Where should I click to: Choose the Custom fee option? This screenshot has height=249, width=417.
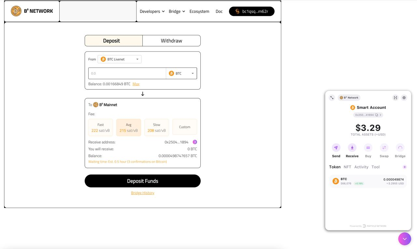click(x=185, y=127)
